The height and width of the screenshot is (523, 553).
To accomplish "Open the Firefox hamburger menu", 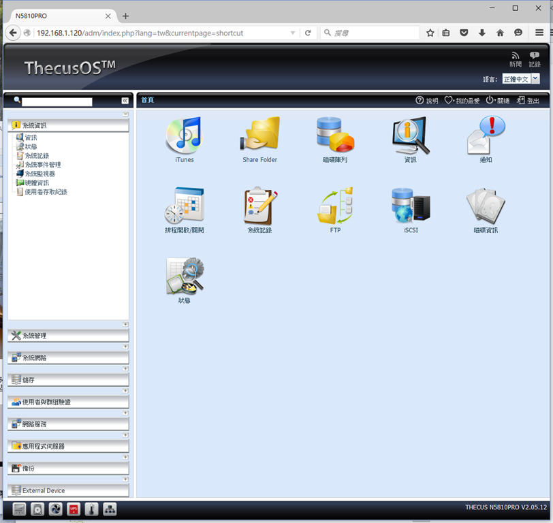I will (x=539, y=33).
